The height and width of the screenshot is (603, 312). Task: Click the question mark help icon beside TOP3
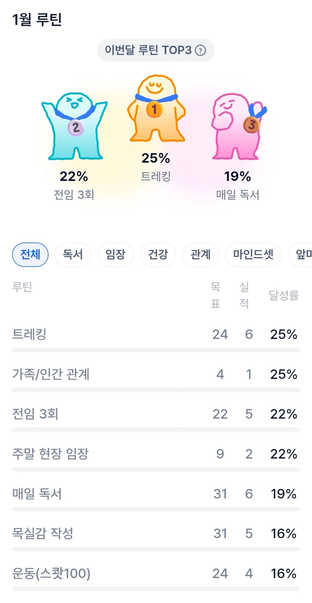pyautogui.click(x=200, y=50)
